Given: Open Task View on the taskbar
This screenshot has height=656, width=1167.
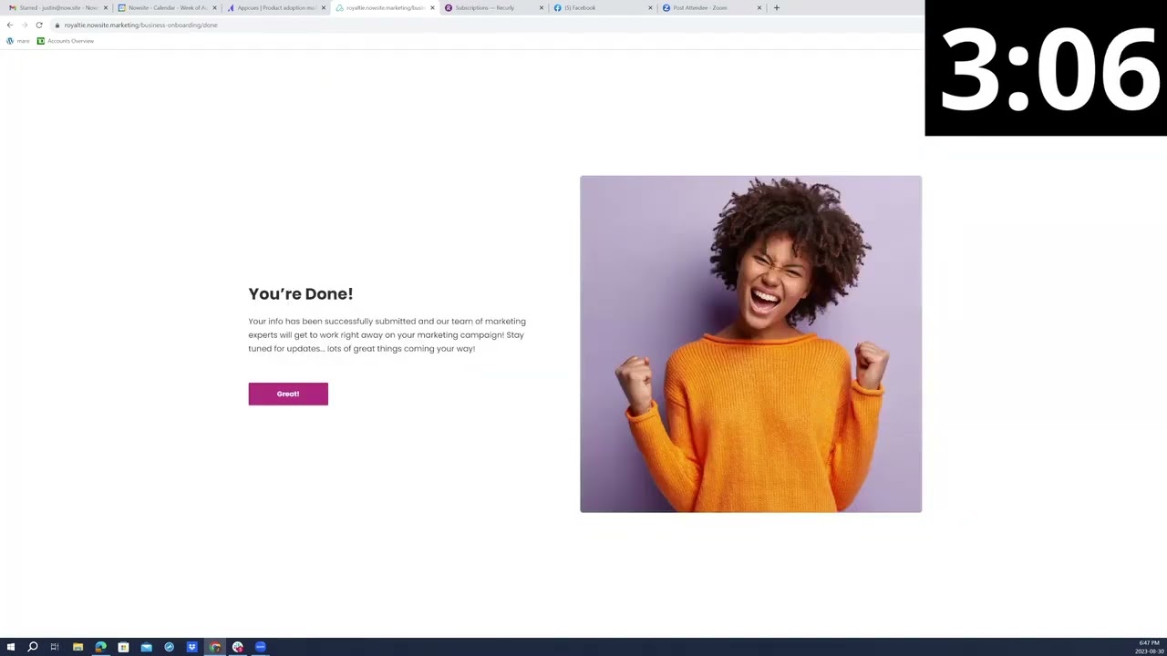Looking at the screenshot, I should click(x=55, y=647).
